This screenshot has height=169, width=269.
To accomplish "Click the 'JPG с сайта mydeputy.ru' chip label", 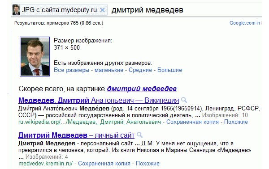I will pyautogui.click(x=59, y=10).
